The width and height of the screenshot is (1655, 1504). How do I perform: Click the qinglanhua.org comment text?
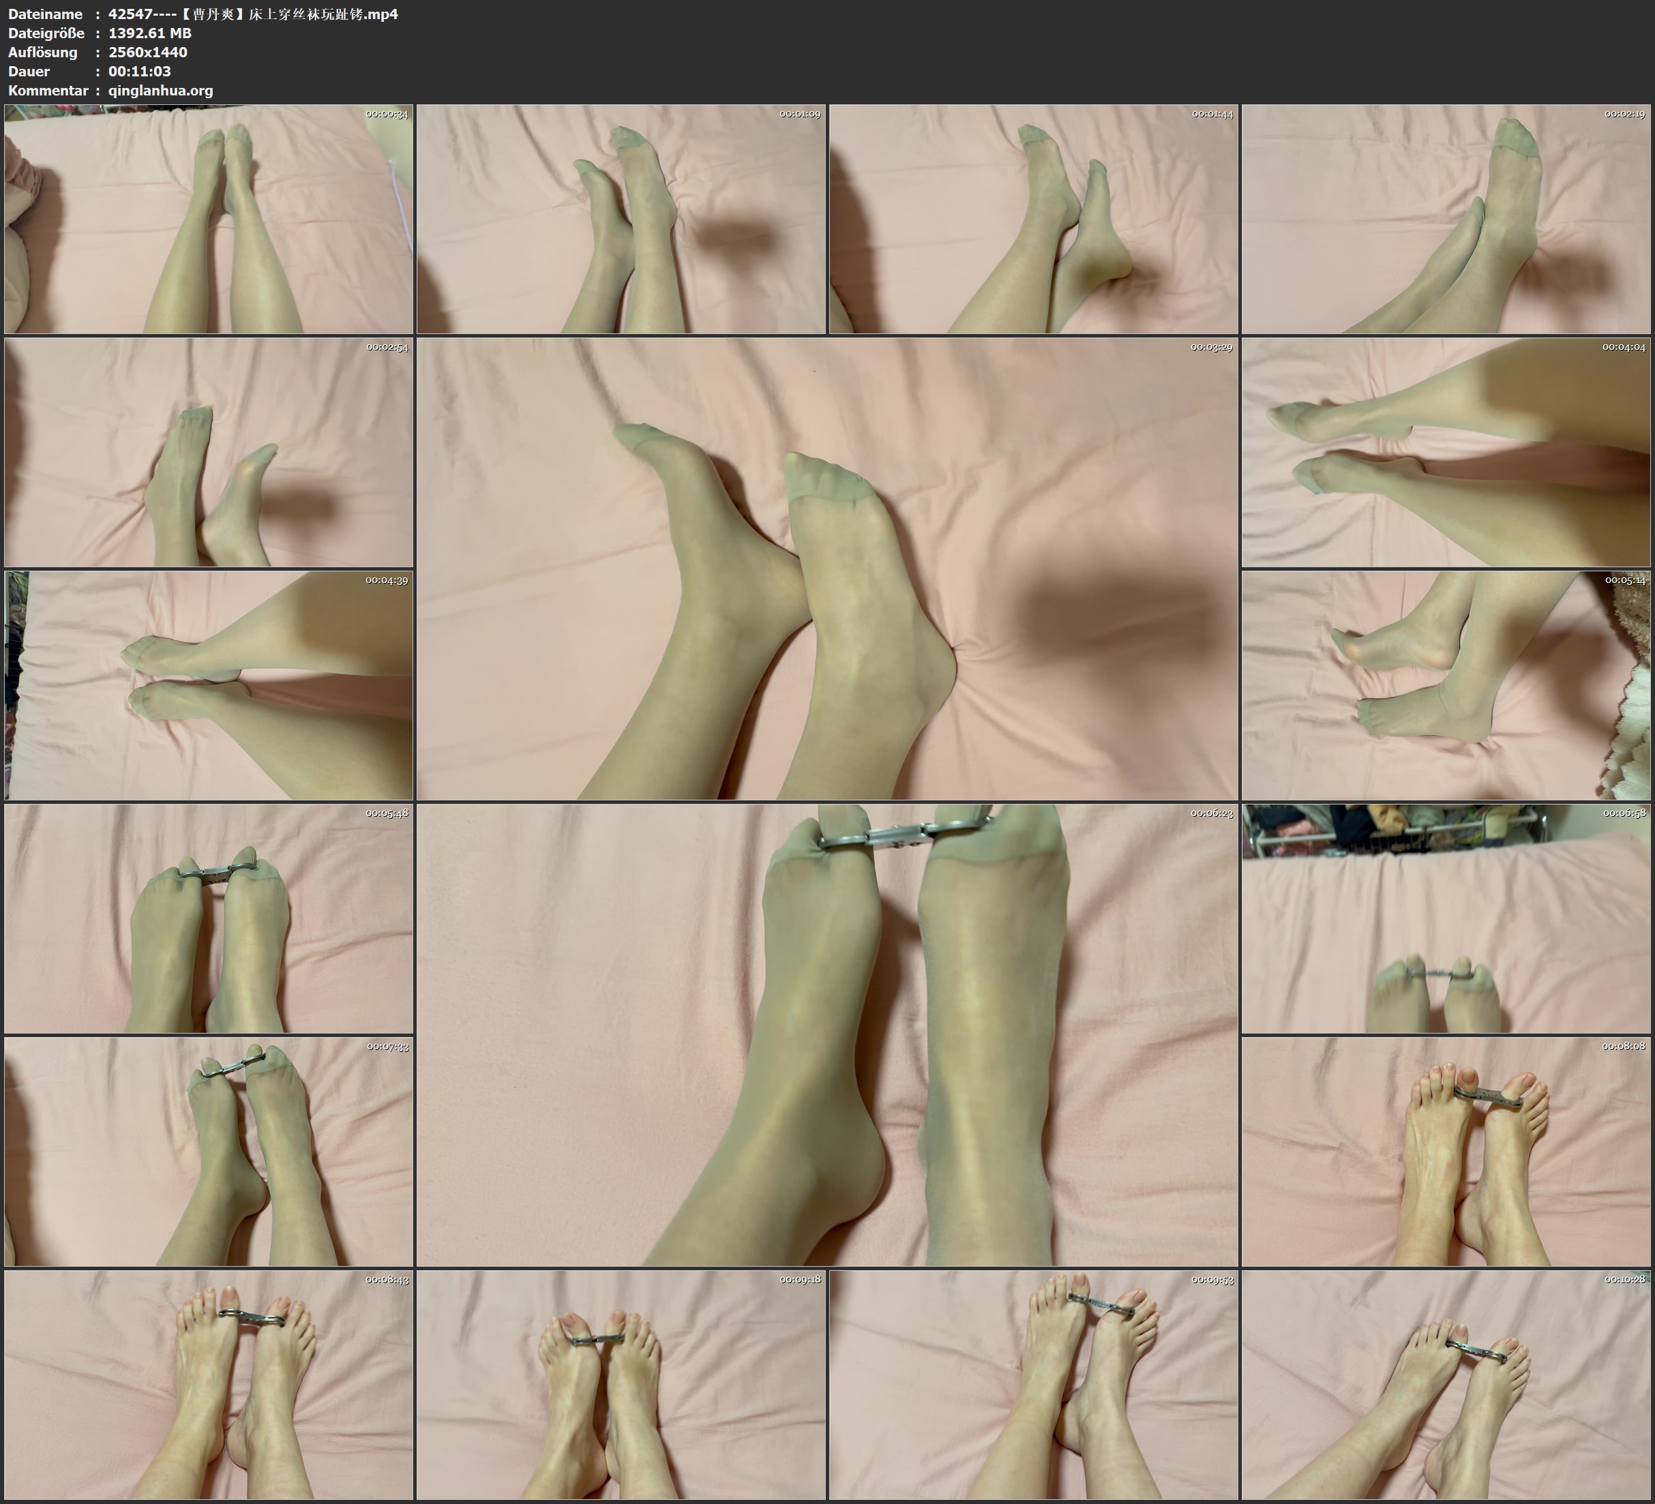[x=161, y=90]
